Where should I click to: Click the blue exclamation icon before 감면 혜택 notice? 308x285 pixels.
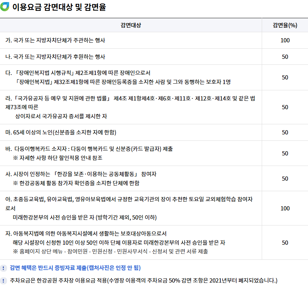[3, 267]
